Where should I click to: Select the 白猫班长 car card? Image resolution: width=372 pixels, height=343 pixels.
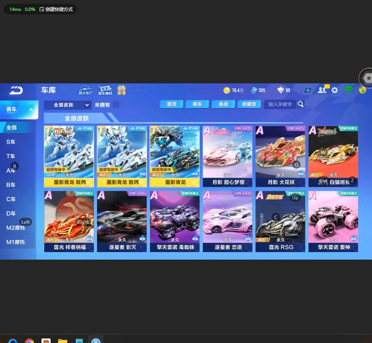pyautogui.click(x=333, y=157)
